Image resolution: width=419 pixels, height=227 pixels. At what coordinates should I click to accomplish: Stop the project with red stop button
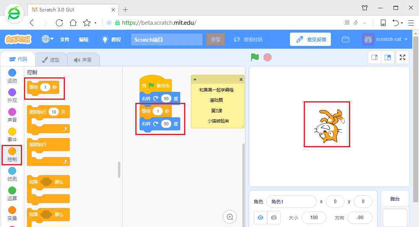(267, 57)
